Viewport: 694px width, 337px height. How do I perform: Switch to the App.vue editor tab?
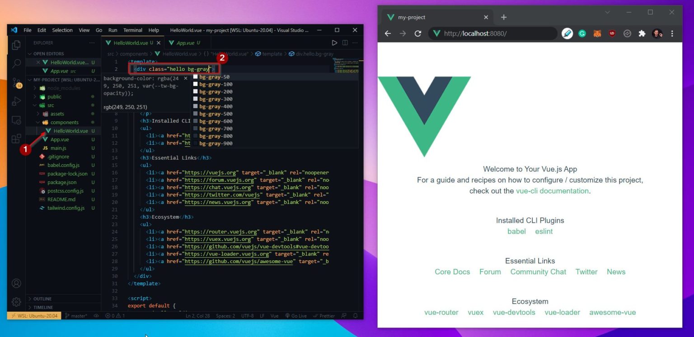[186, 42]
